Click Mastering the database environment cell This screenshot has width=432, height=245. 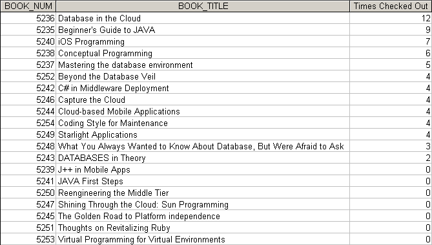[x=203, y=65]
